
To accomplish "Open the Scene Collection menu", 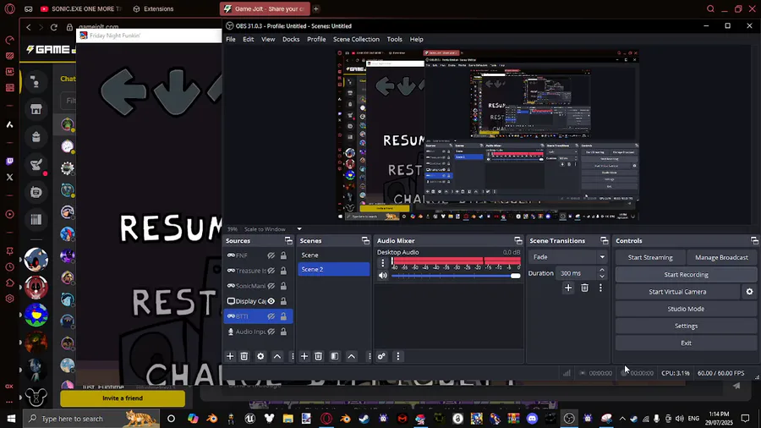I will [356, 39].
